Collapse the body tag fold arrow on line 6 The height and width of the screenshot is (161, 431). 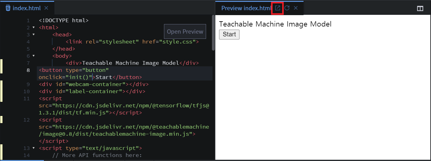34,56
